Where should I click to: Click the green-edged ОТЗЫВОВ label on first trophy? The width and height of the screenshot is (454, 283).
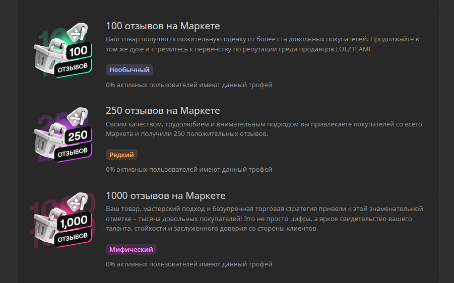click(x=72, y=67)
